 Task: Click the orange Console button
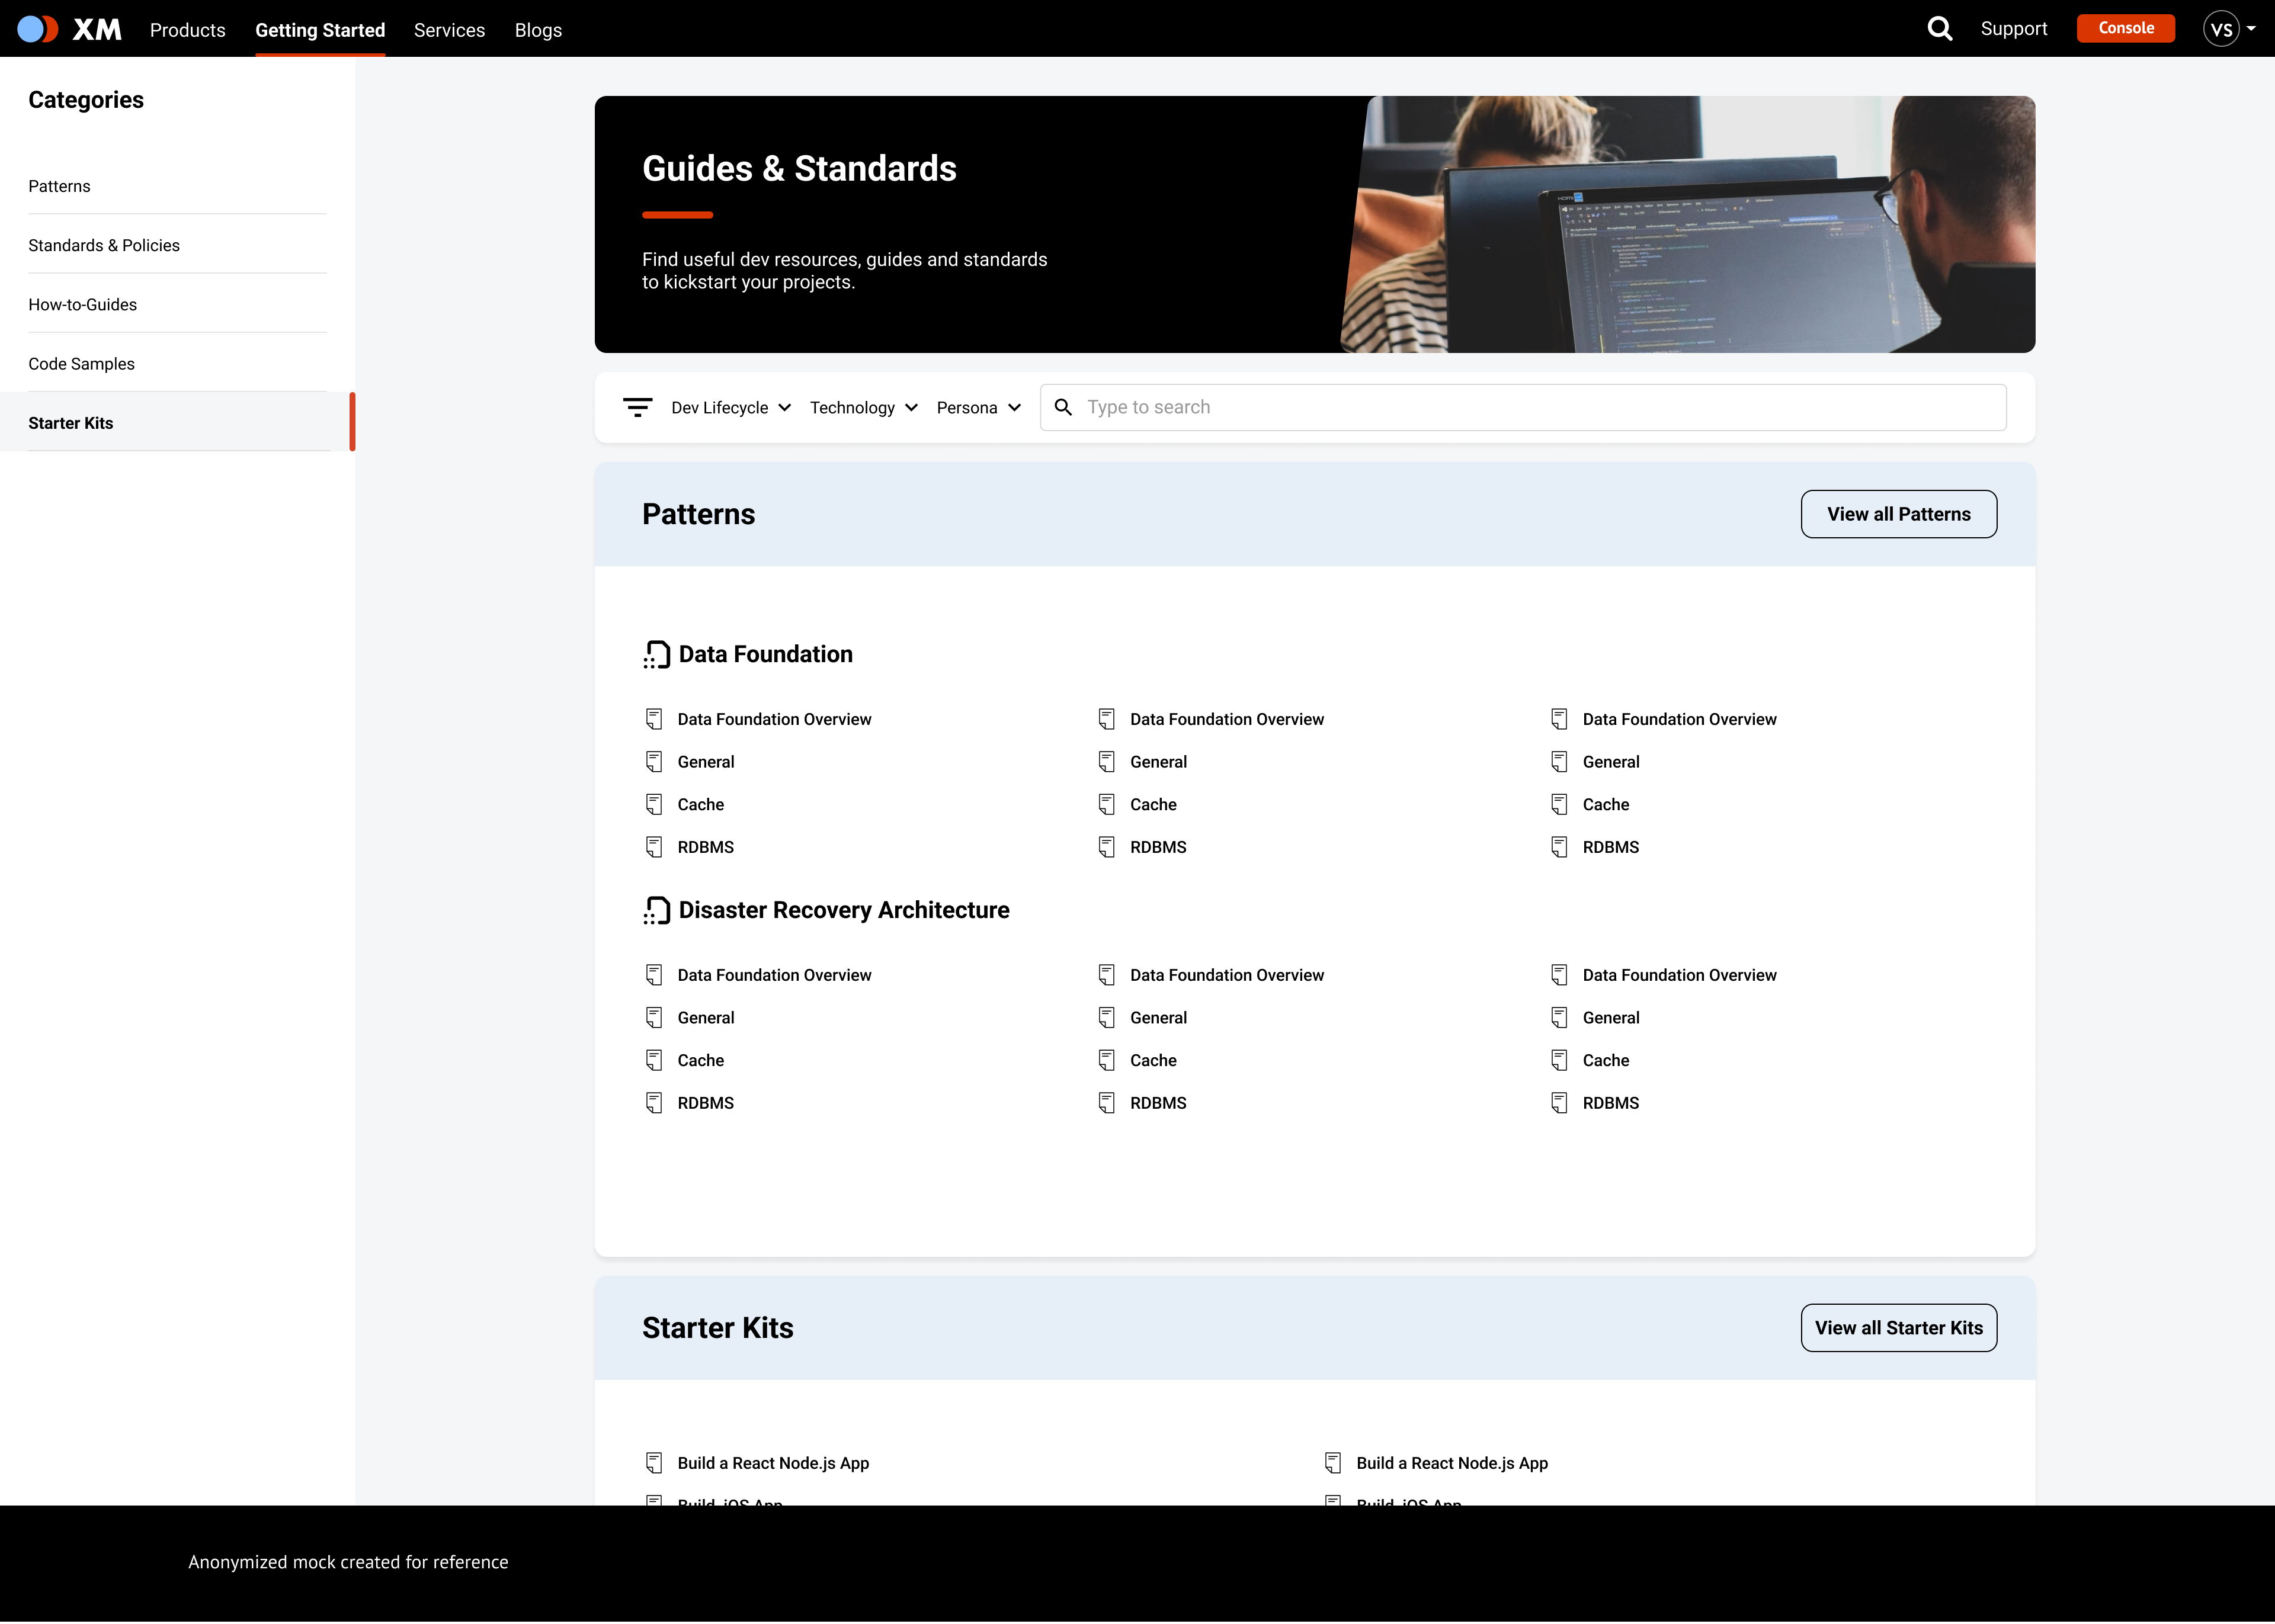coord(2126,28)
